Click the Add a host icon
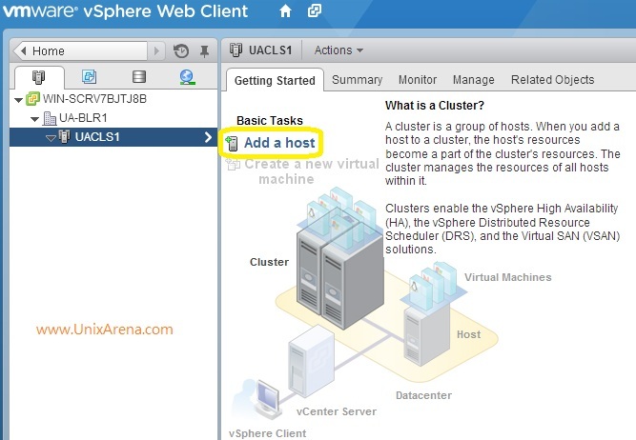Viewport: 636px width, 440px height. (x=232, y=143)
